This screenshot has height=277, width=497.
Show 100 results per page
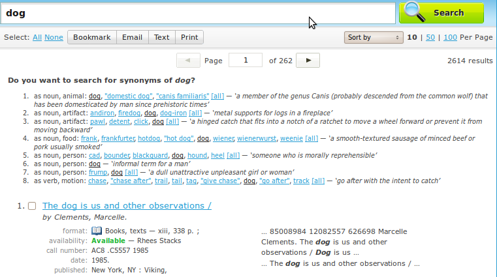(450, 37)
